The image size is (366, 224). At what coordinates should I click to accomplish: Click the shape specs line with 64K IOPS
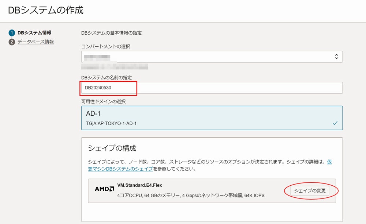[191, 196]
